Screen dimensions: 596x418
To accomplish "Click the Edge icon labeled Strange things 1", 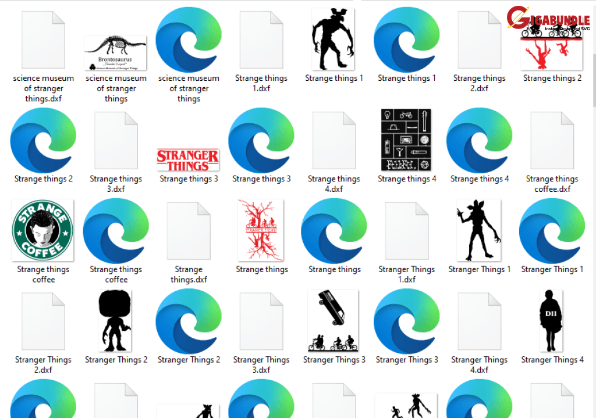I will click(407, 40).
